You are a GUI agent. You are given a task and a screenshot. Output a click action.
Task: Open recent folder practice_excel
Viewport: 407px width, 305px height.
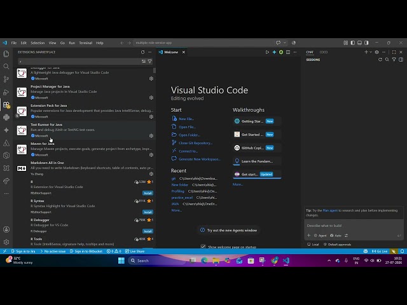point(182,198)
